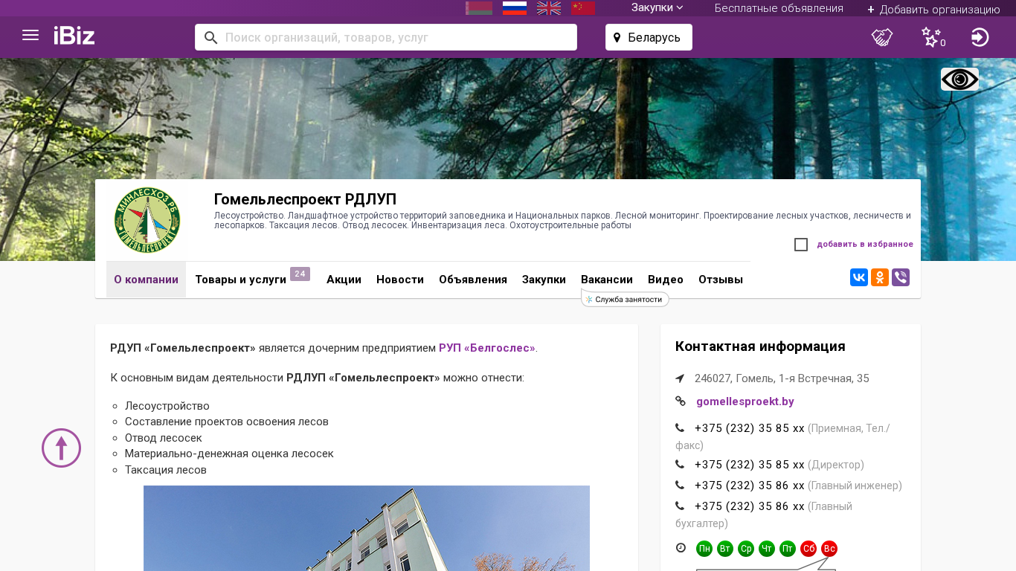This screenshot has width=1016, height=571.
Task: Switch to the 'Вакансии' tab
Action: point(606,280)
